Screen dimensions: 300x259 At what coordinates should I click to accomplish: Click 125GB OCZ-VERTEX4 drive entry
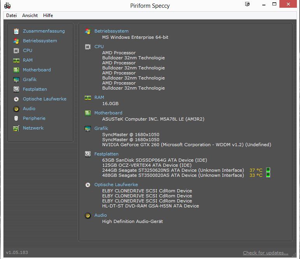pyautogui.click(x=147, y=165)
